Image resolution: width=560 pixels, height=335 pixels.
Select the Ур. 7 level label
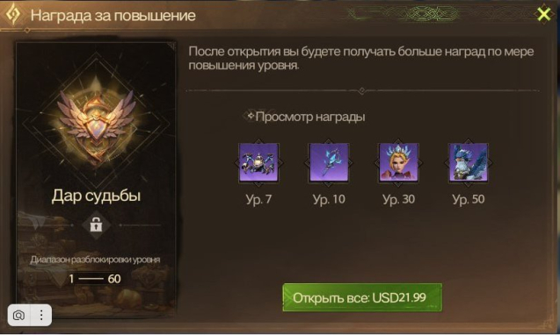point(258,199)
